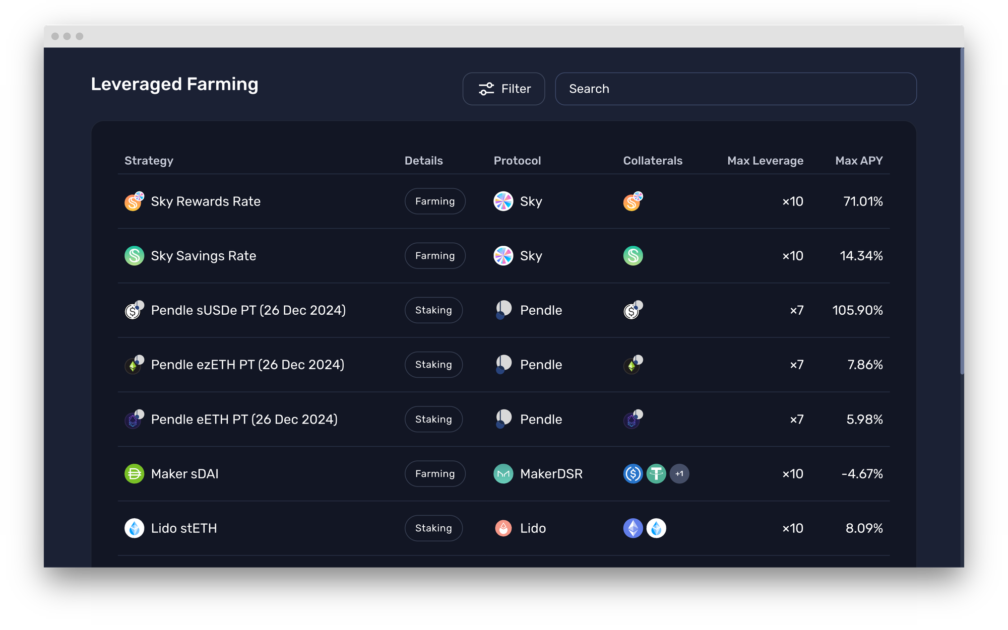Open Pendle ezETH PT (26 Dec 2024) strategy
This screenshot has height=630, width=1008.
click(247, 365)
